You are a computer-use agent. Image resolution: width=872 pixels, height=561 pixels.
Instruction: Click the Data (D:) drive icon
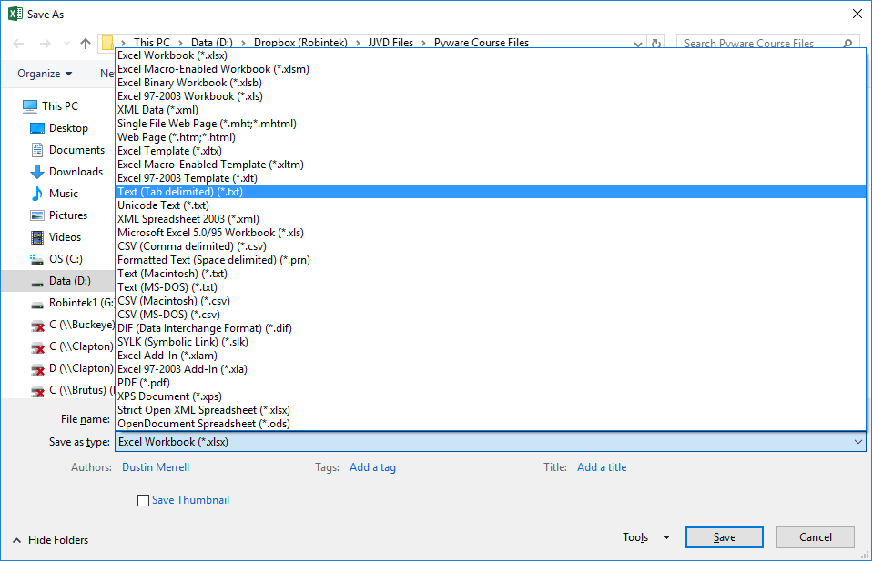(x=37, y=284)
